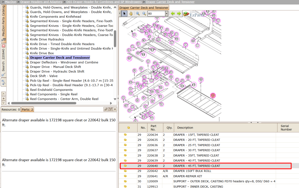The image size is (299, 188).
Task: Go to previous diagram with green left arrow
Action: pos(173,13)
